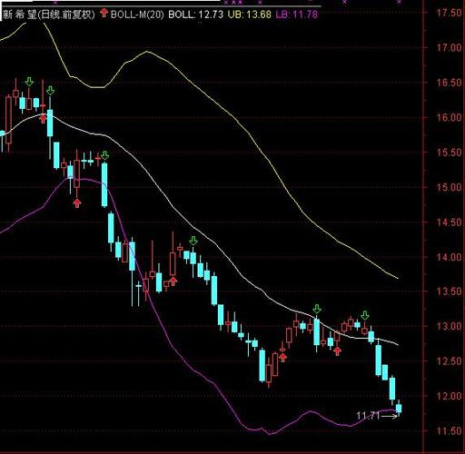Select the UB: 13.68 upper band value
Viewport: 465px width, 454px height.
coord(250,15)
